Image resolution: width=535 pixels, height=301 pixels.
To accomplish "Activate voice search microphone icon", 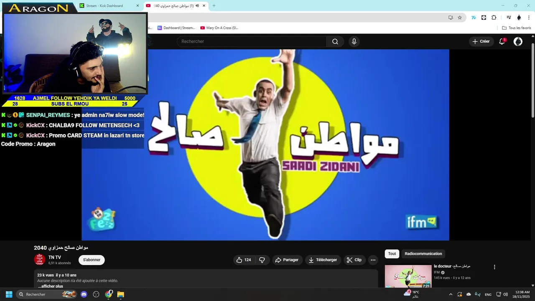I will click(354, 41).
